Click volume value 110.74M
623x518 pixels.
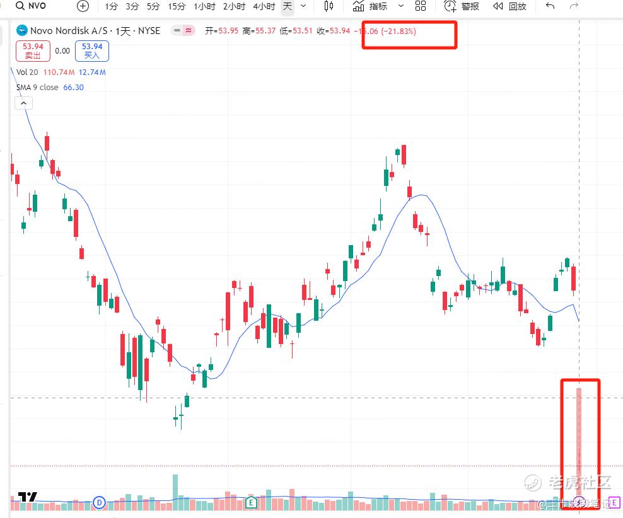coord(59,72)
